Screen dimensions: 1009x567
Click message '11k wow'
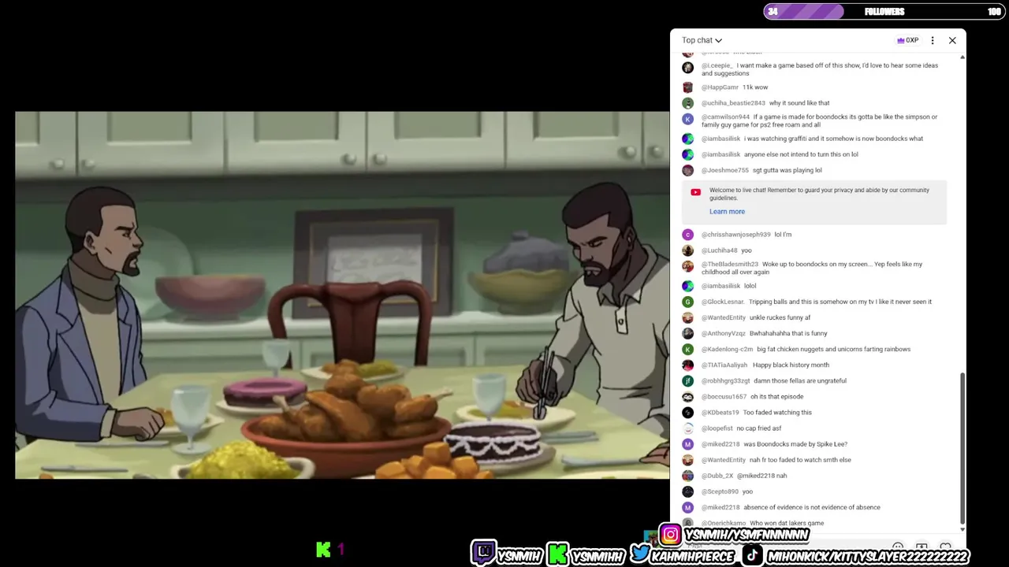755,87
